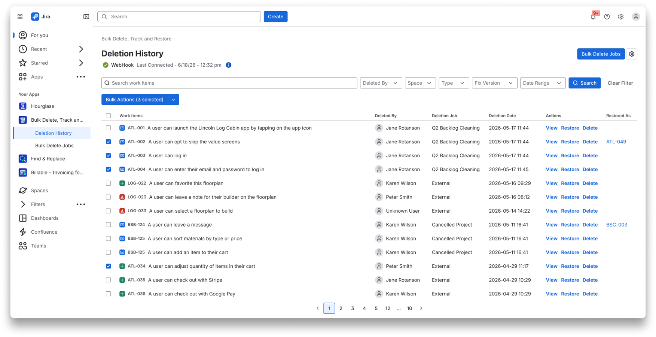Click the Filters more options dots

click(x=81, y=204)
